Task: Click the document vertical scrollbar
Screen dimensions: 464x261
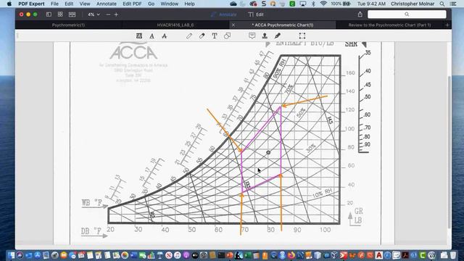Action: (x=449, y=152)
